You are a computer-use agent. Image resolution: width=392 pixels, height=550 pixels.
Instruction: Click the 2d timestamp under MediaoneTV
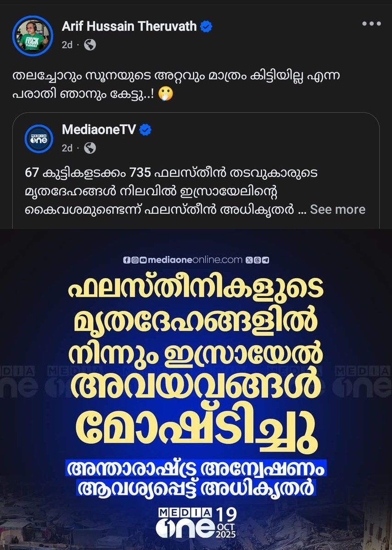[67, 148]
